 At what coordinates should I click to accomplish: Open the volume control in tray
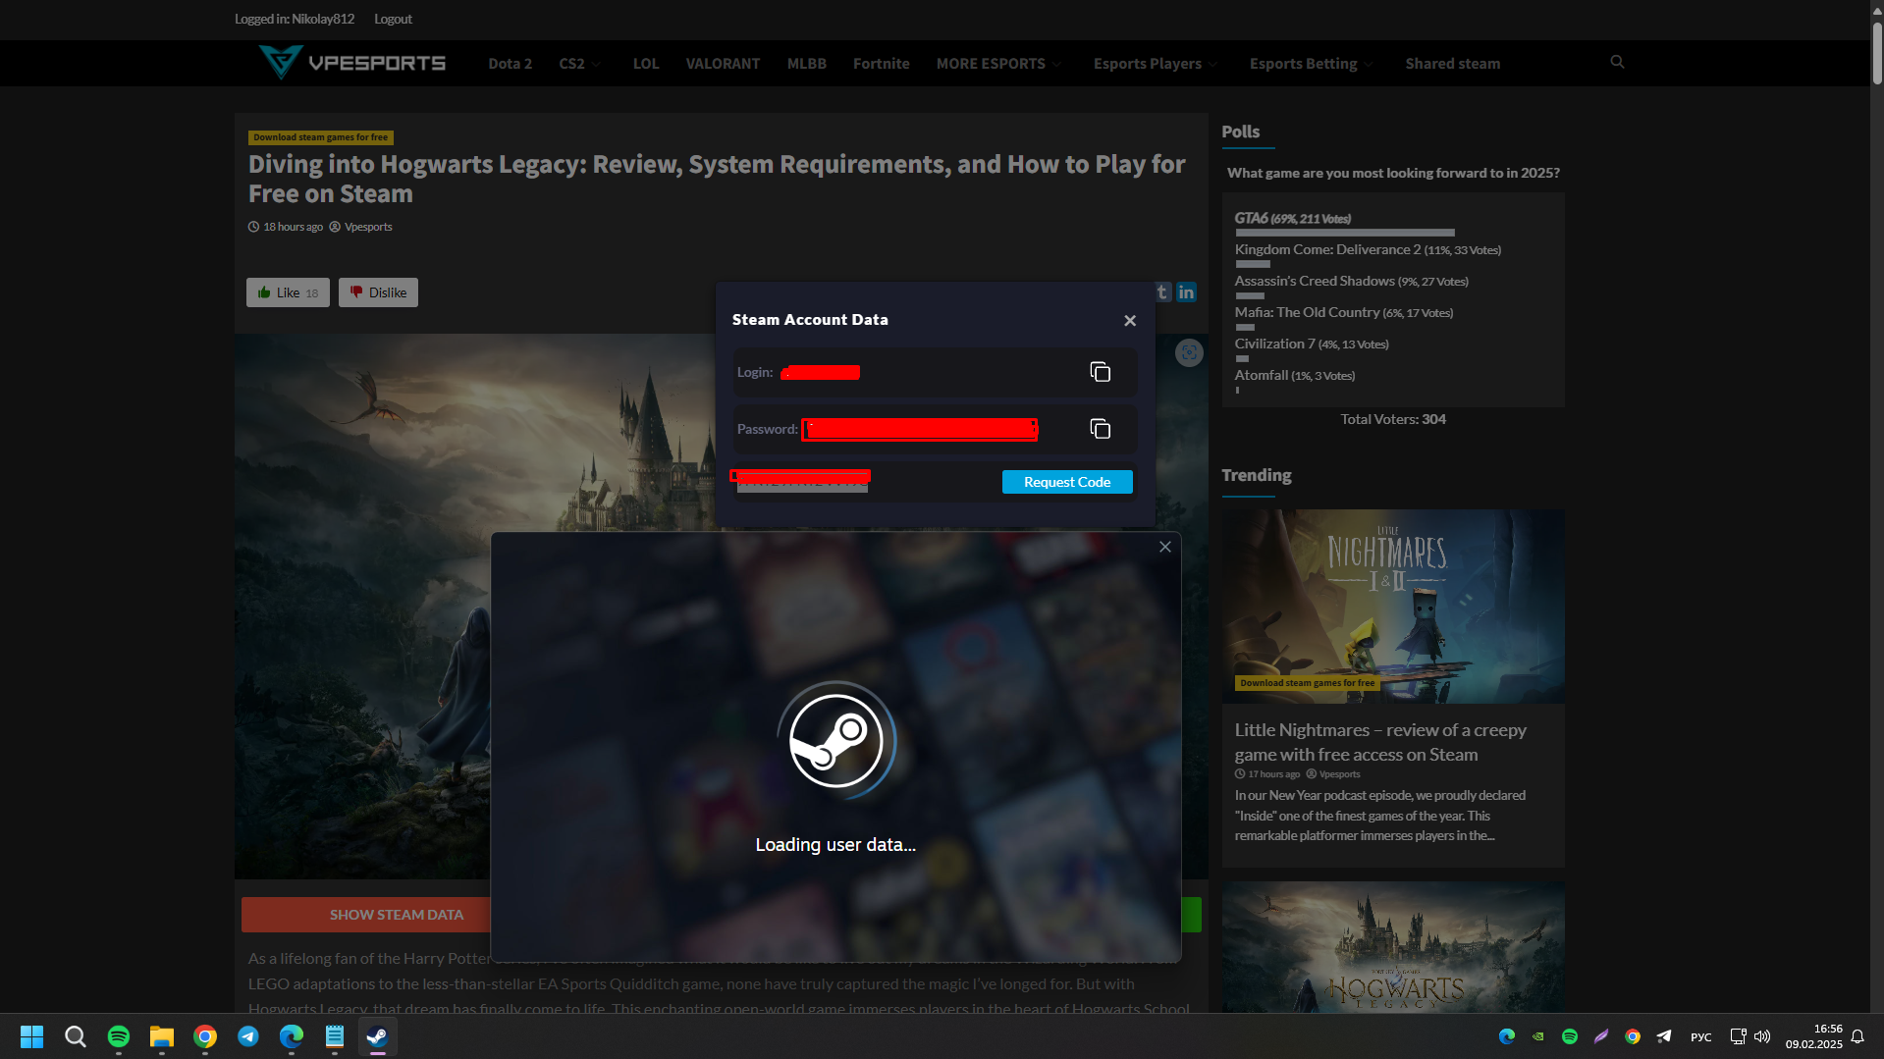coord(1762,1036)
